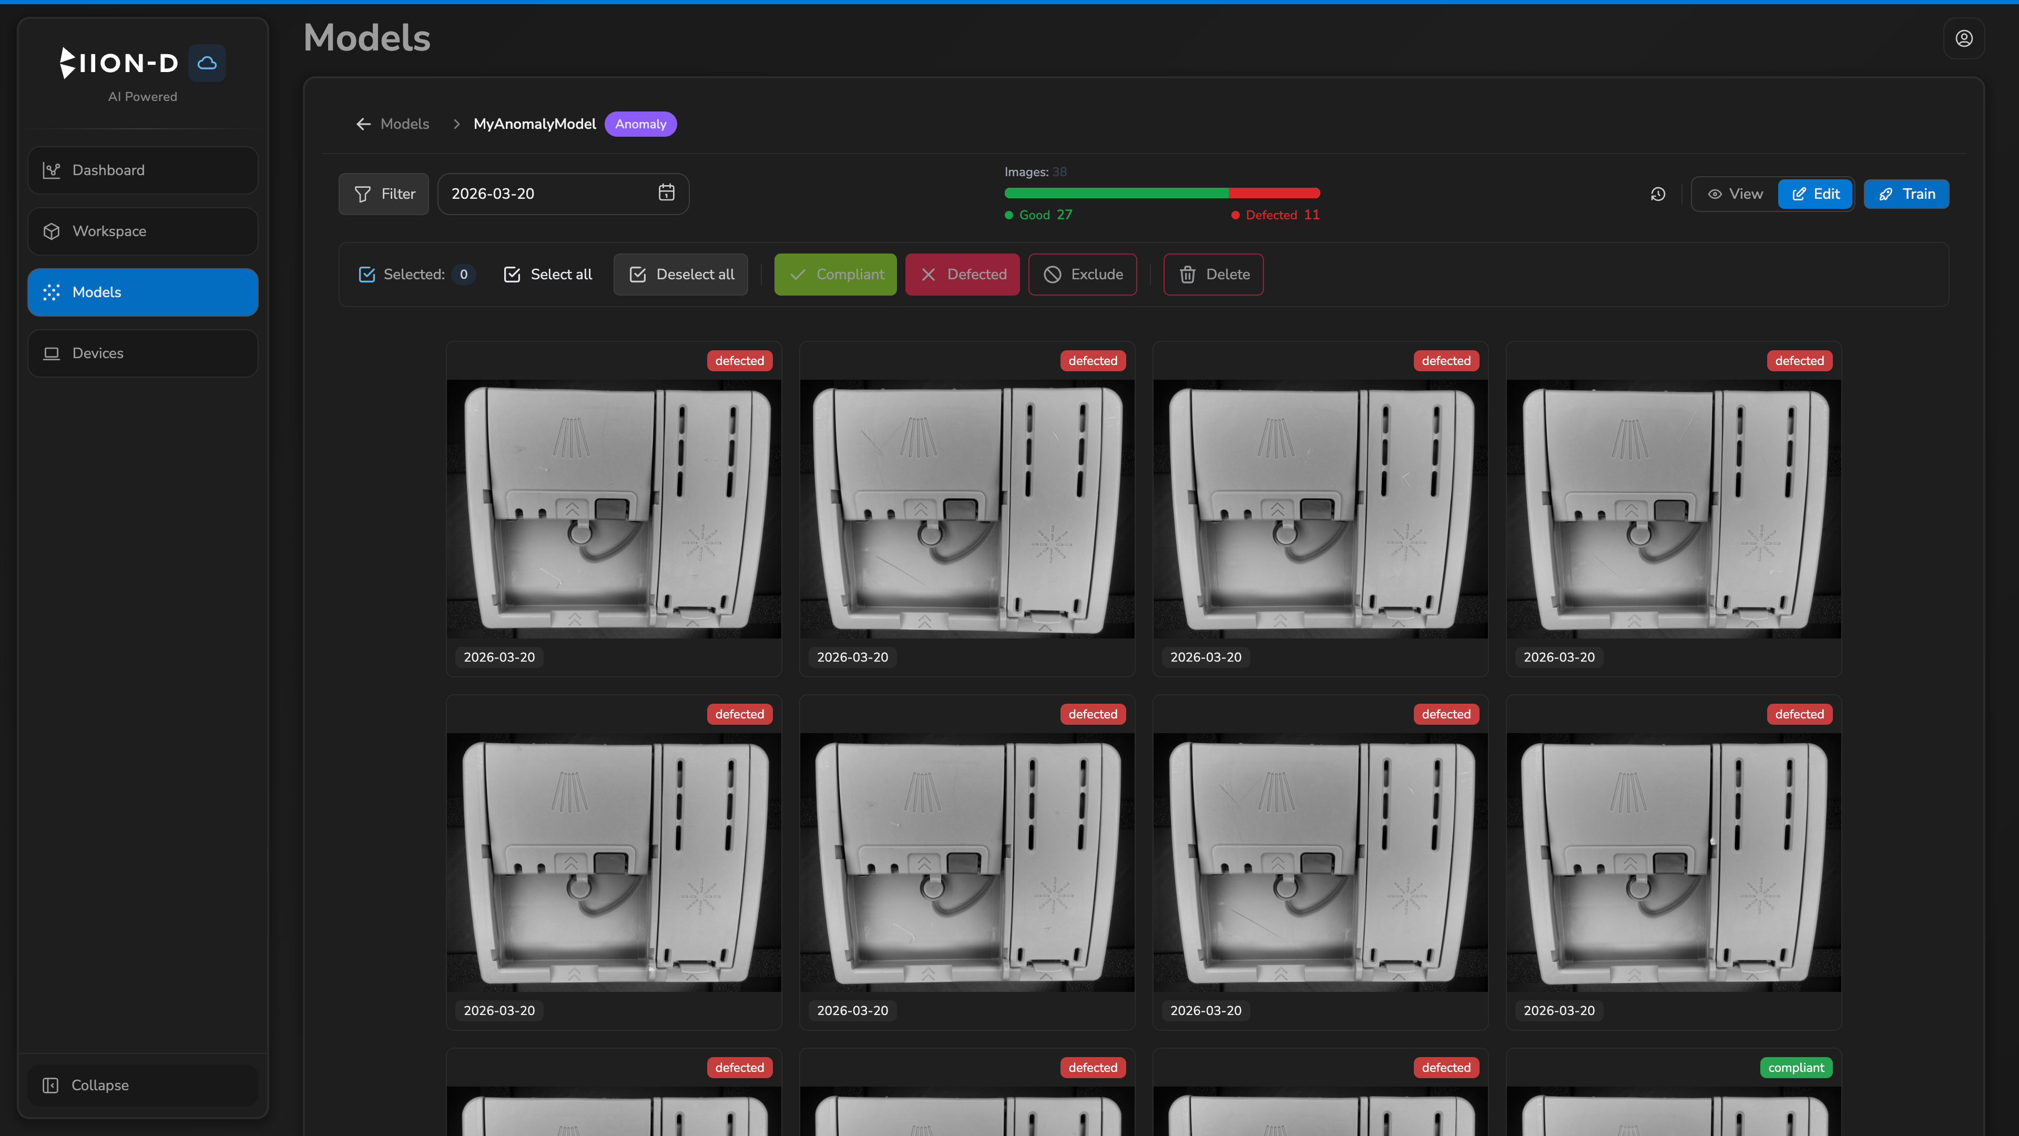Open the user account icon
Viewport: 2019px width, 1136px height.
pyautogui.click(x=1963, y=38)
